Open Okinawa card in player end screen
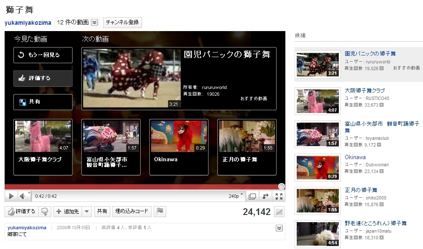Screen dimensions: 423x249 (x=179, y=147)
